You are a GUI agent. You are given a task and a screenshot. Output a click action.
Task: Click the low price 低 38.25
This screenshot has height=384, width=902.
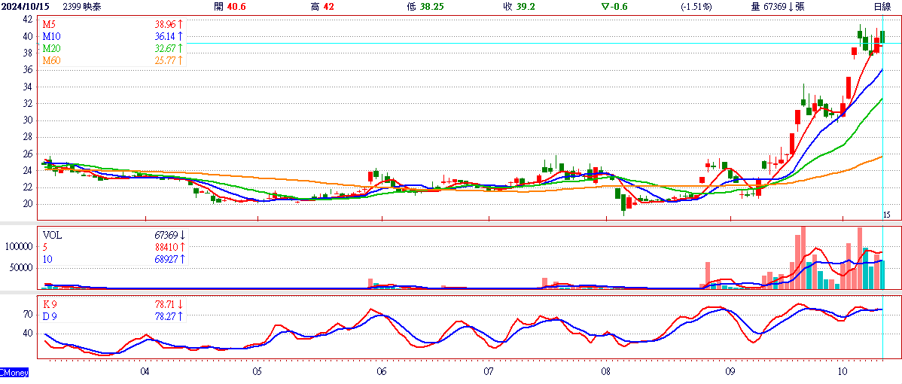pos(425,7)
